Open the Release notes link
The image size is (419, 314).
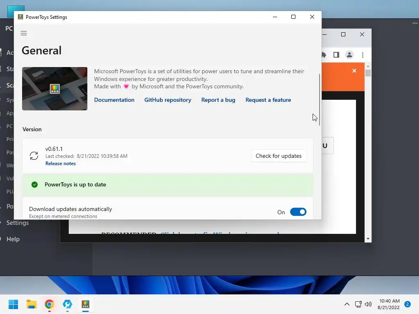(x=61, y=164)
